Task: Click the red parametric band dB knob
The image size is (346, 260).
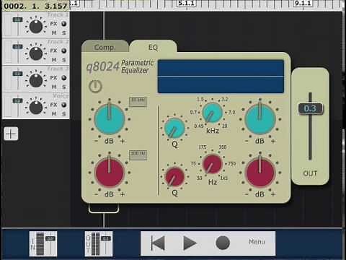Action: click(x=260, y=173)
